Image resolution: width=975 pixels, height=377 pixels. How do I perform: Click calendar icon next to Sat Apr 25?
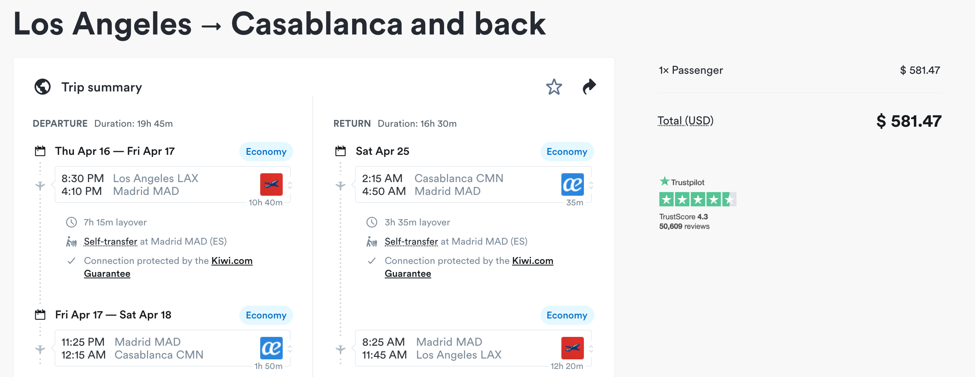point(341,151)
